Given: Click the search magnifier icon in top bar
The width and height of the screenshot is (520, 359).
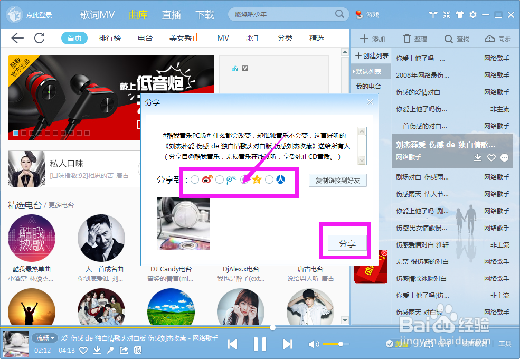Looking at the screenshot, I should (339, 14).
